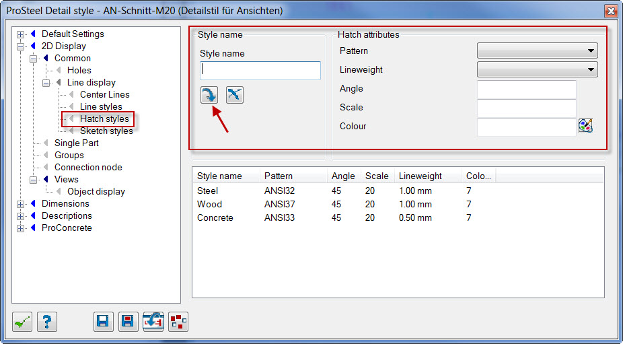Open help with the question mark button
This screenshot has height=344, width=623.
click(x=47, y=321)
